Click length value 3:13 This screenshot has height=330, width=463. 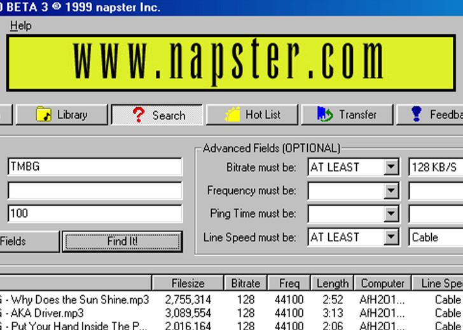[x=333, y=313]
